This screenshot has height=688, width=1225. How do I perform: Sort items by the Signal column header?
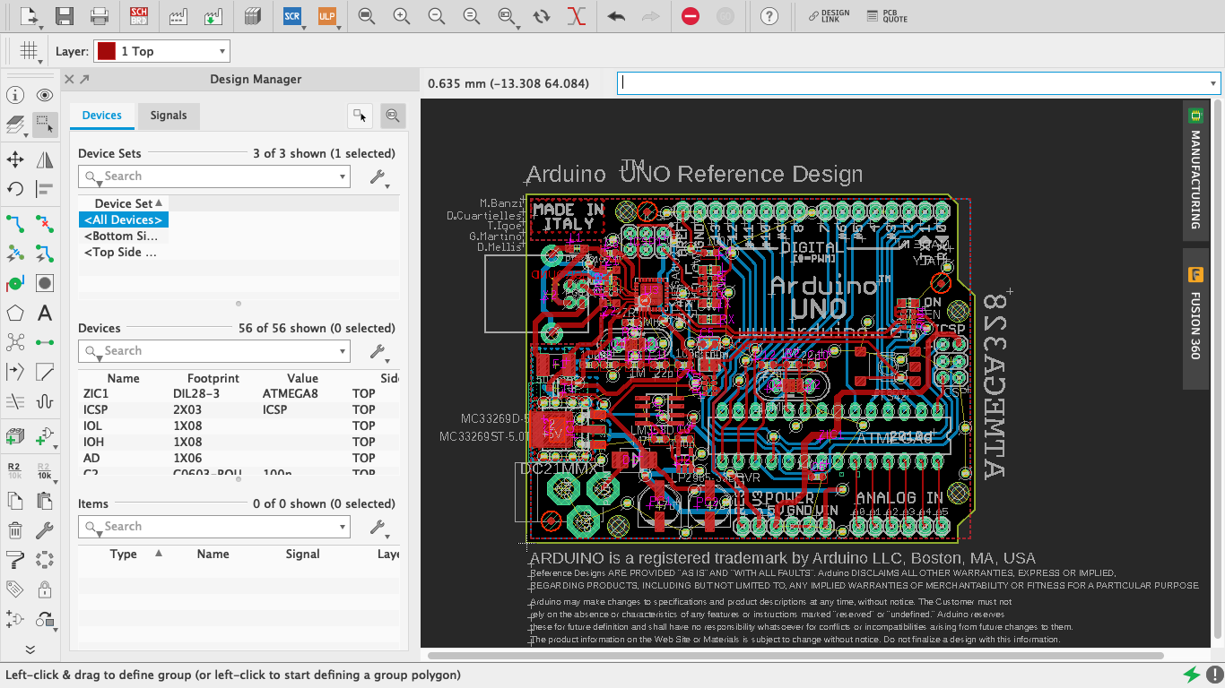[303, 554]
